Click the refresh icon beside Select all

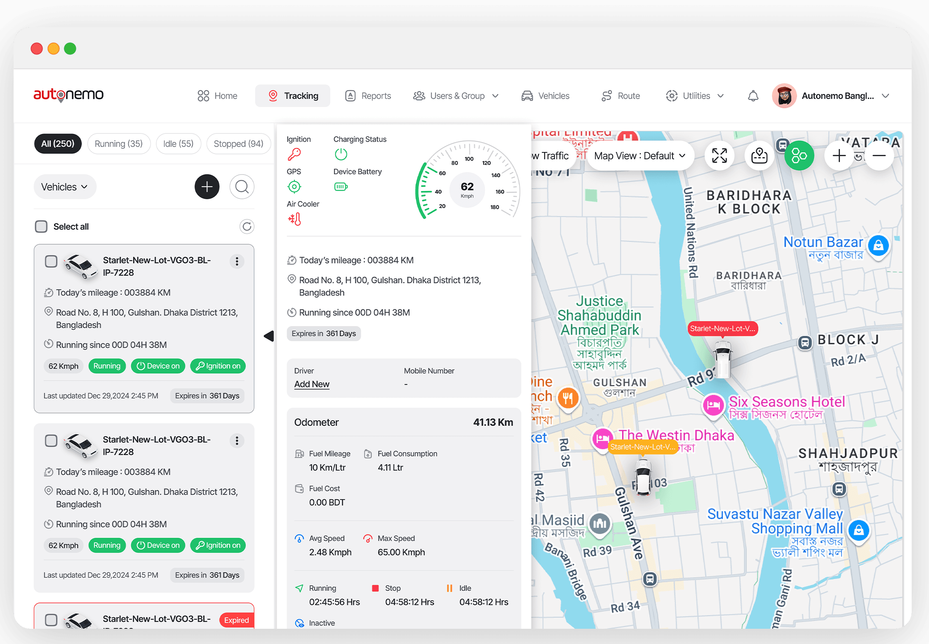click(247, 226)
